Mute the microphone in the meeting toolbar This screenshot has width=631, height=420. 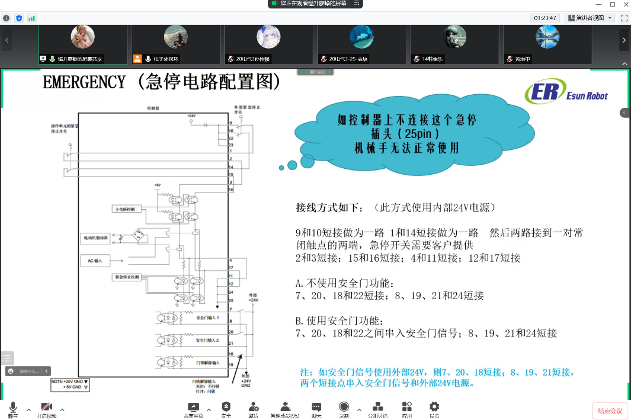[x=13, y=409]
